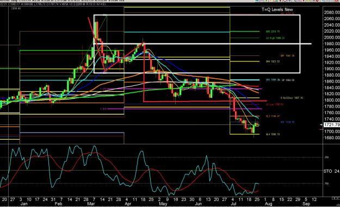Click the STO stochastic indicator label
340x207 pixels.
pyautogui.click(x=327, y=171)
